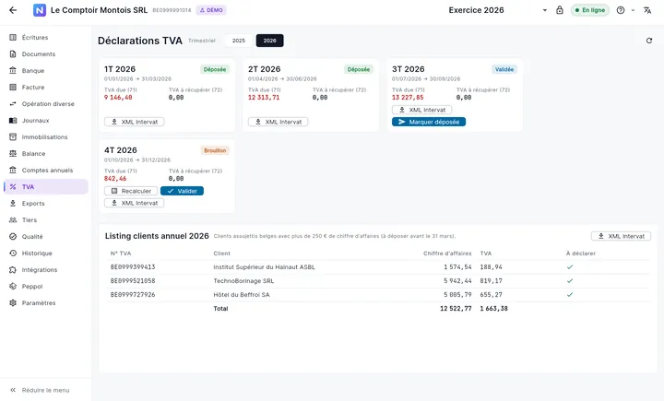Switch to the 2025 year tab
Screen dimensions: 664x401
pos(239,41)
